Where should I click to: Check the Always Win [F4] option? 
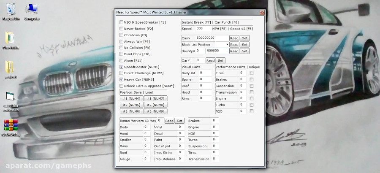(122, 41)
